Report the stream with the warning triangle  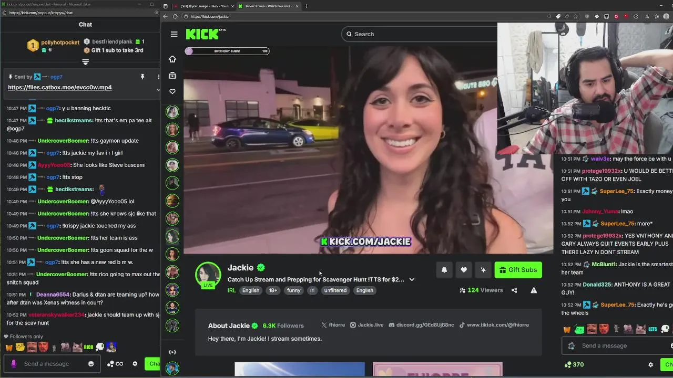[x=534, y=290]
